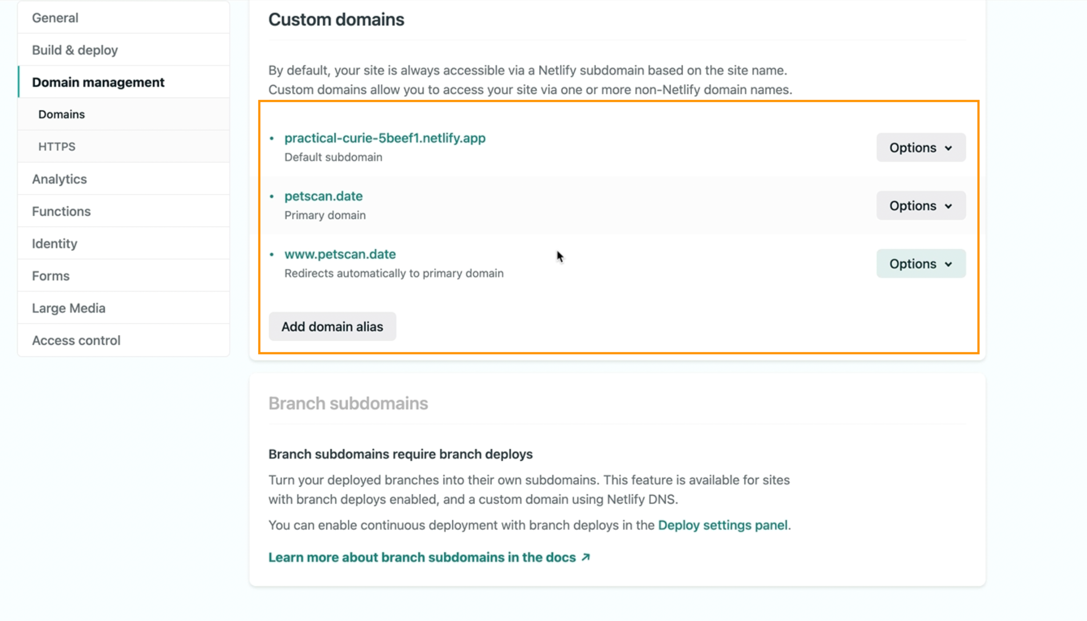Click Domains subsection under Domain management
This screenshot has width=1087, height=621.
[x=61, y=113]
